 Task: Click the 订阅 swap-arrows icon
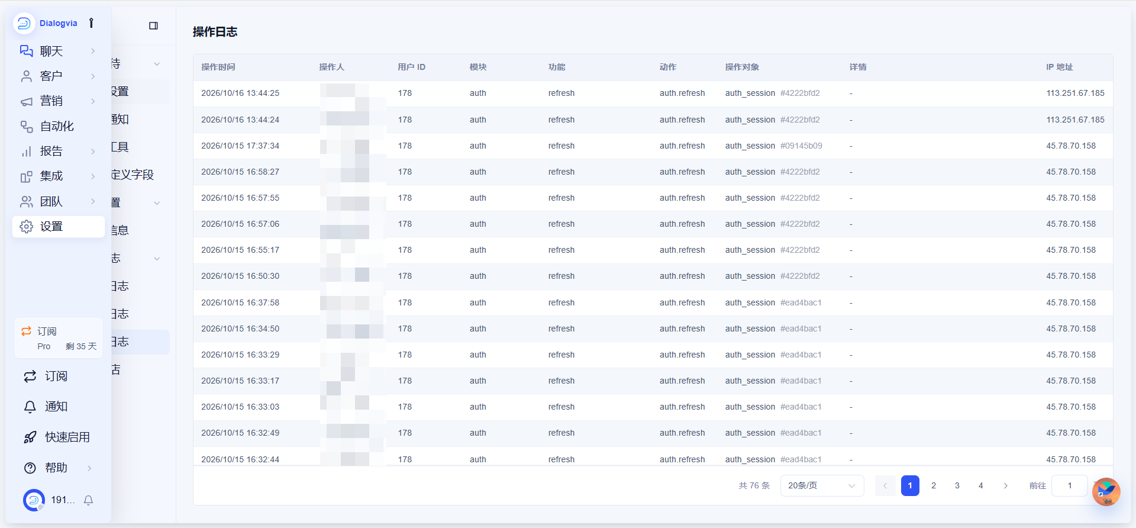[x=30, y=376]
